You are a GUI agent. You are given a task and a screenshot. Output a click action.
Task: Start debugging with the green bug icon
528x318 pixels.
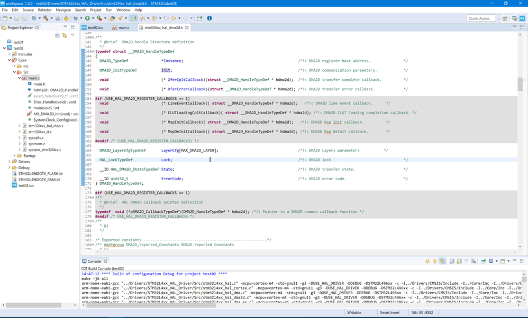click(x=75, y=18)
